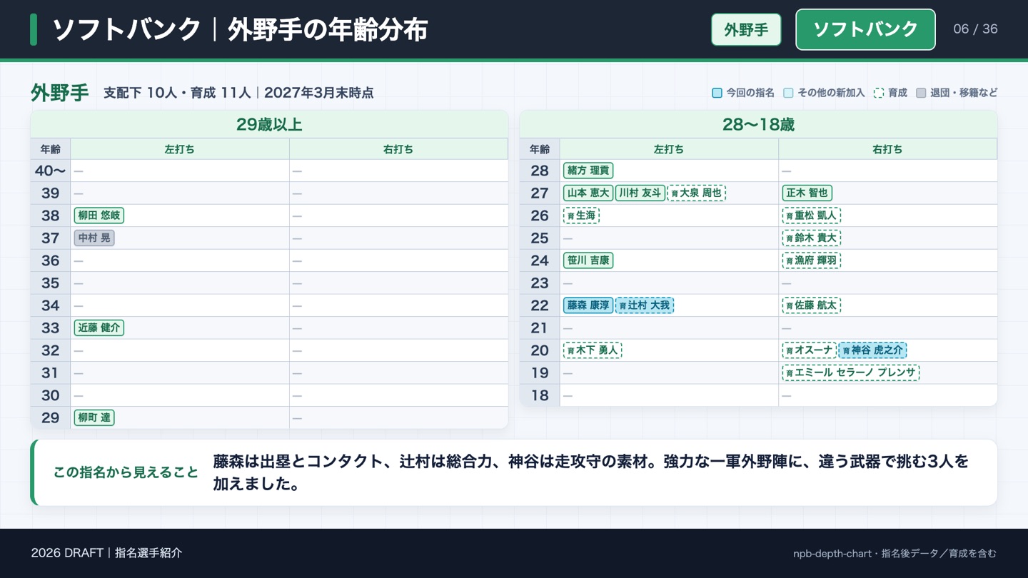Screen dimensions: 1028x578
Task: Select the 育成 chip 木下 勇人
Action: click(x=593, y=350)
